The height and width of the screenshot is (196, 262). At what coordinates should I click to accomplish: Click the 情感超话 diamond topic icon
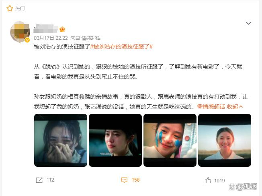coord(200,106)
